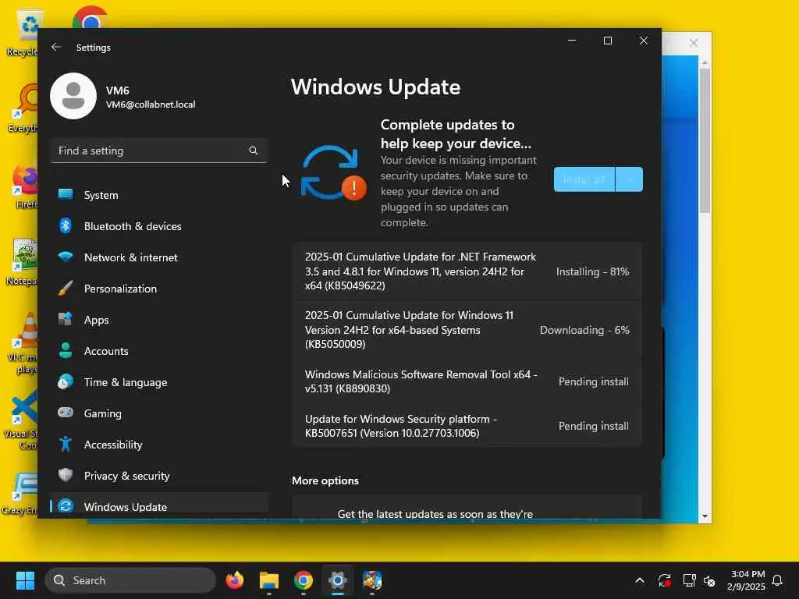Image resolution: width=799 pixels, height=599 pixels.
Task: Select the KB5050009 cumulative update row
Action: tap(467, 330)
